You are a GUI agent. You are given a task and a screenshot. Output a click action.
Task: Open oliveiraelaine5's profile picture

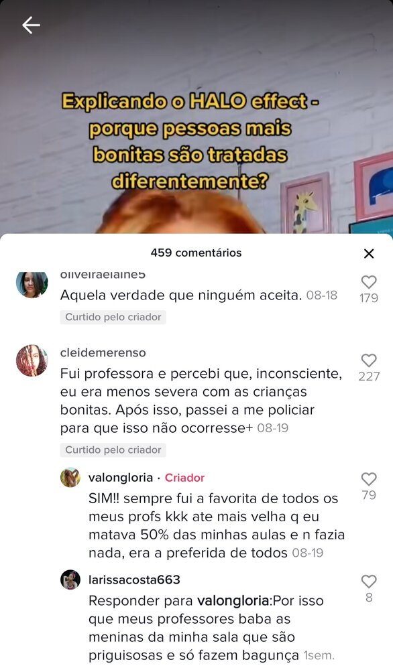pos(32,285)
